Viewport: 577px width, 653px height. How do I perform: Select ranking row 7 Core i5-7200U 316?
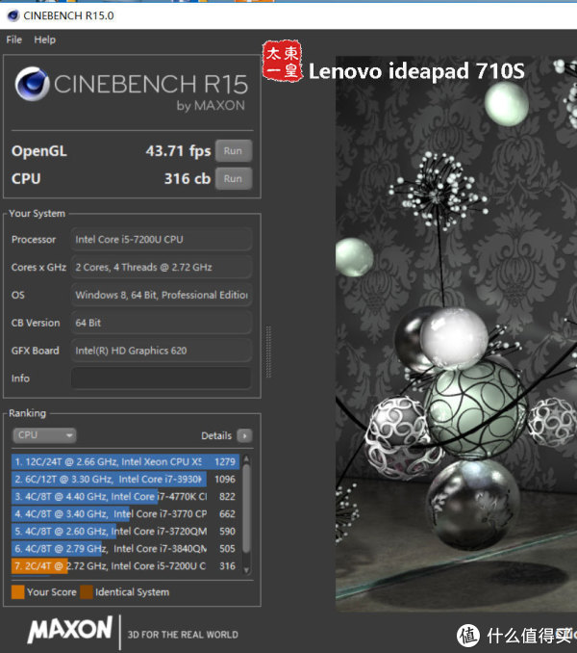tap(126, 566)
